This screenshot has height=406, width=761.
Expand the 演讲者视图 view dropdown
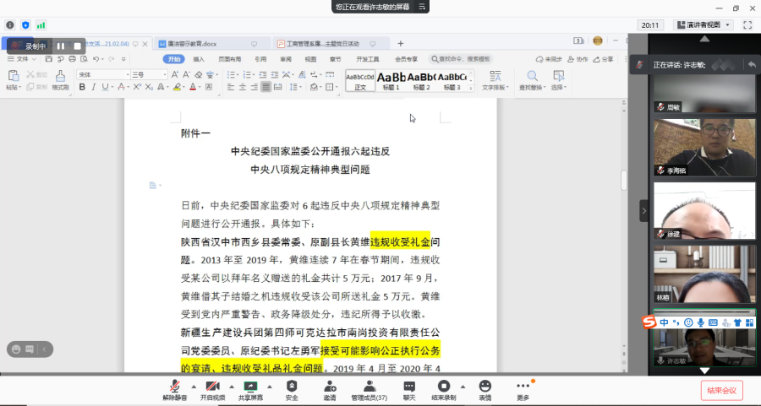701,25
